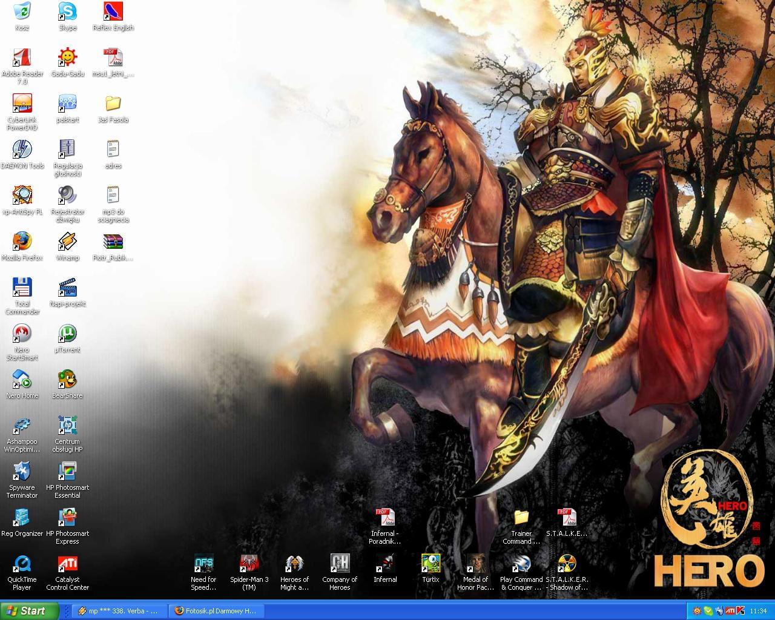Open the ATI tray icon
Viewport: 775px width, 620px height.
[730, 611]
